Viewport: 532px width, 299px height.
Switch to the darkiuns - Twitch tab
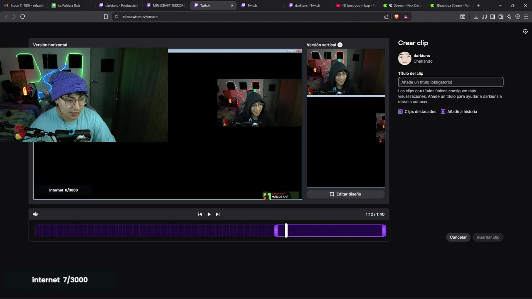308,5
